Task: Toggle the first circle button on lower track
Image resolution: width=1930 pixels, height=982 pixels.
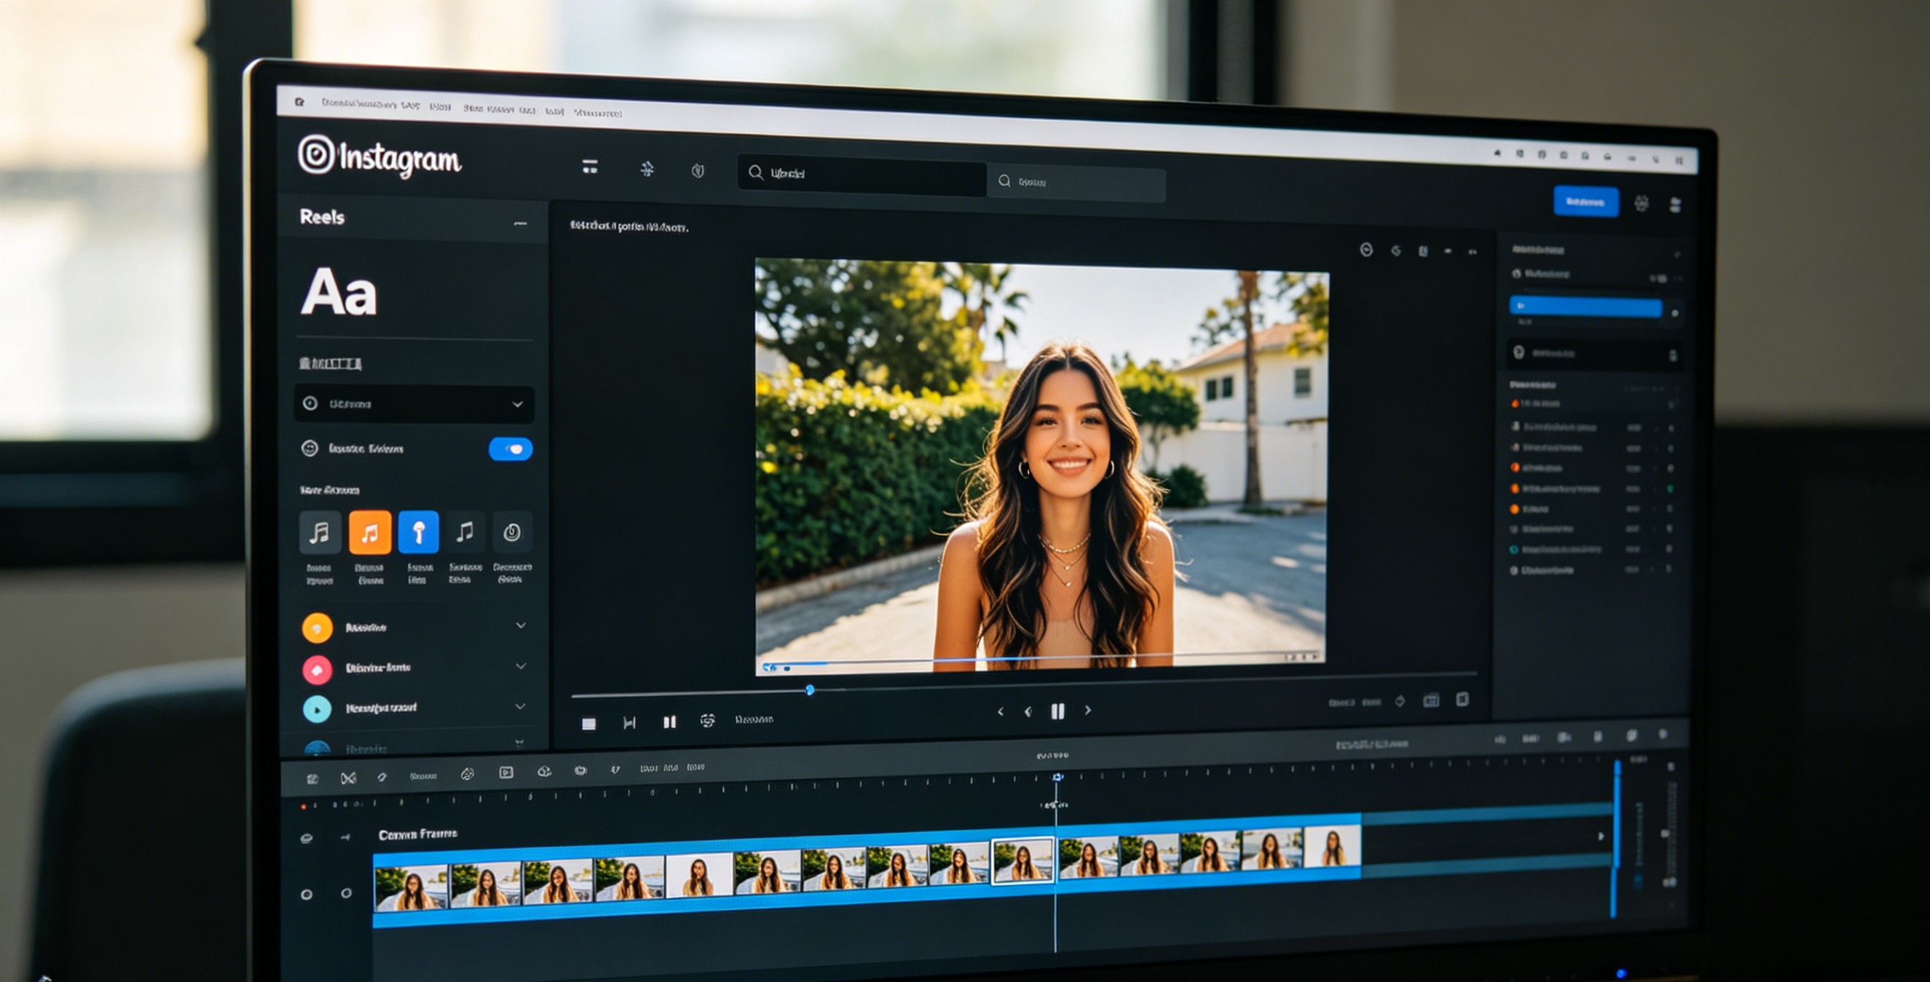Action: coord(307,895)
